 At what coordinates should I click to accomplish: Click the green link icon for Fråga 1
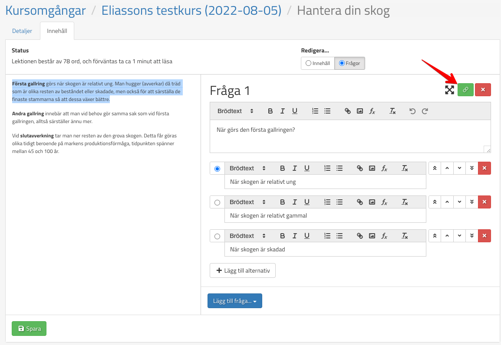click(465, 90)
